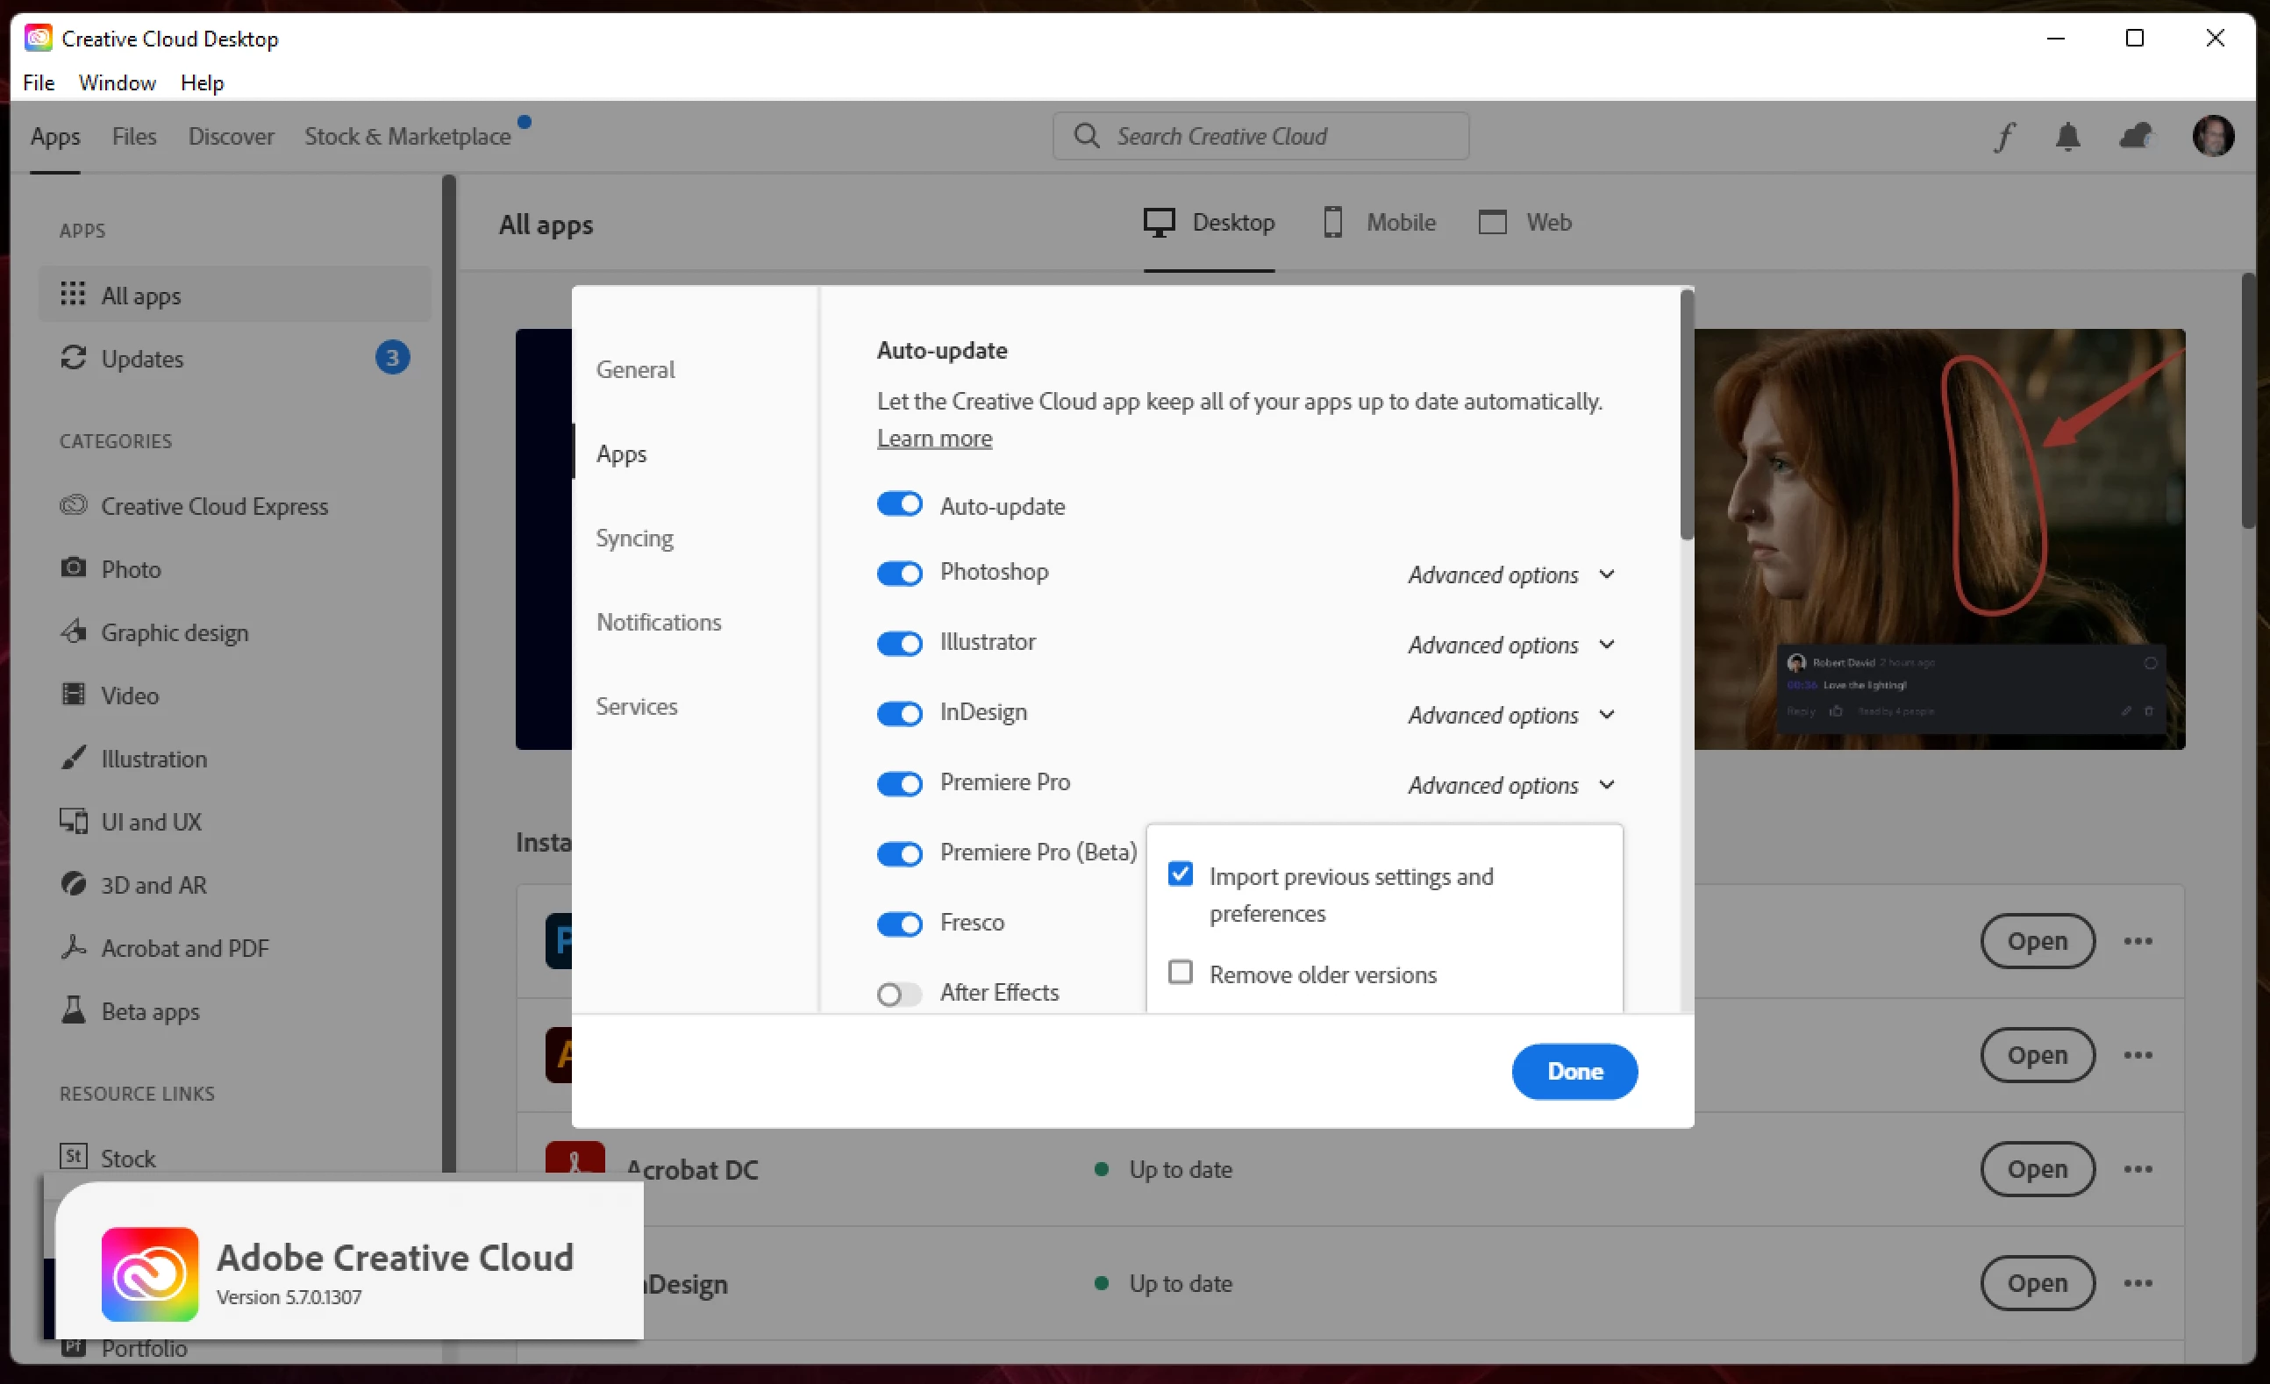Click the Search Creative Cloud field
2270x1384 pixels.
[x=1260, y=136]
